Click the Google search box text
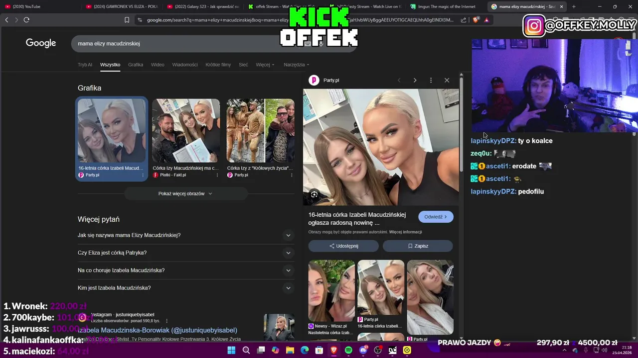This screenshot has width=638, height=358. pos(109,44)
